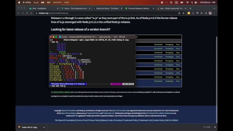Click the input source A icon
The image size is (233, 131).
[x=176, y=3]
